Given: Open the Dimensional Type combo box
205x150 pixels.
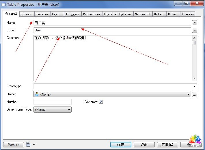Looking at the screenshot, I should (69, 110).
